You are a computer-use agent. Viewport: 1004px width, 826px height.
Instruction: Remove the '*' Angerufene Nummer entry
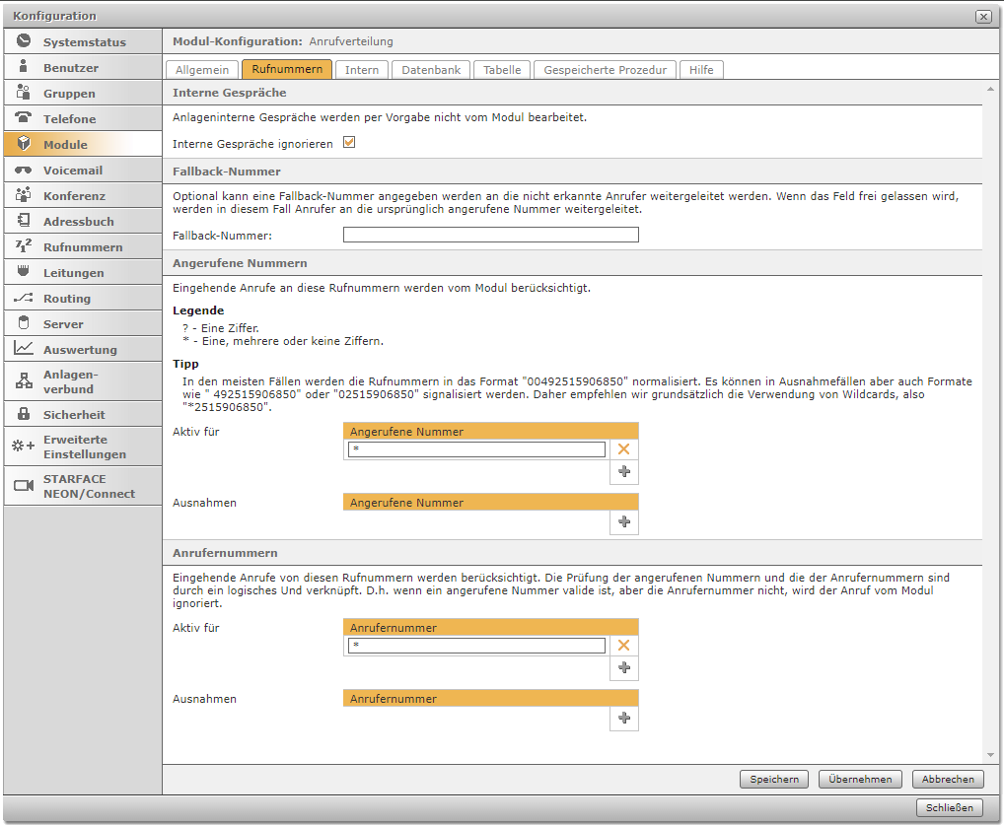[x=623, y=449]
